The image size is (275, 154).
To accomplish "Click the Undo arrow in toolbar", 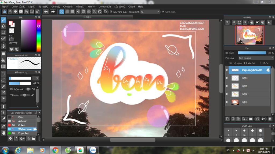I will (46, 12).
